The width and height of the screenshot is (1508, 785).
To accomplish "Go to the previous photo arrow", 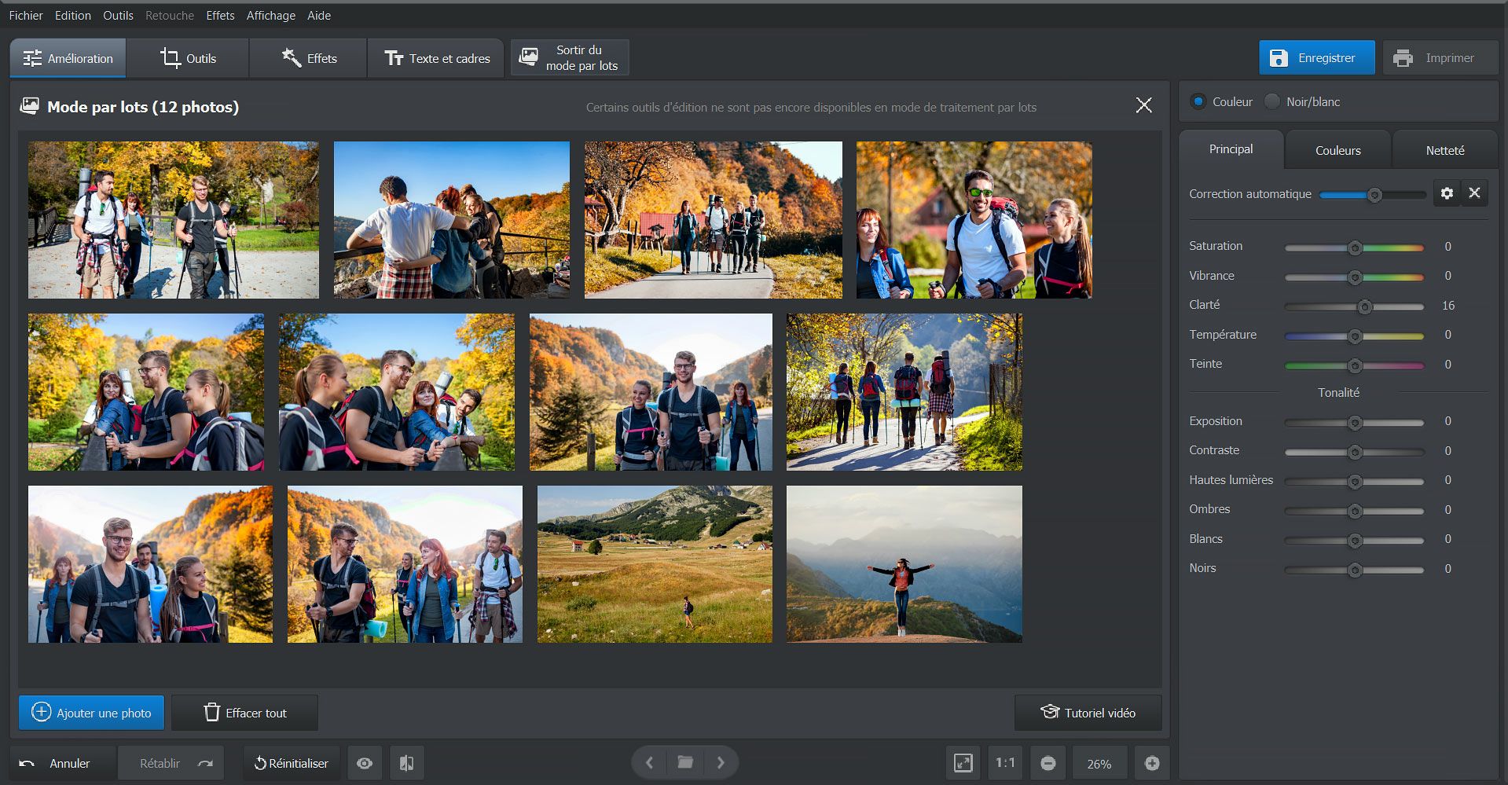I will tap(650, 762).
